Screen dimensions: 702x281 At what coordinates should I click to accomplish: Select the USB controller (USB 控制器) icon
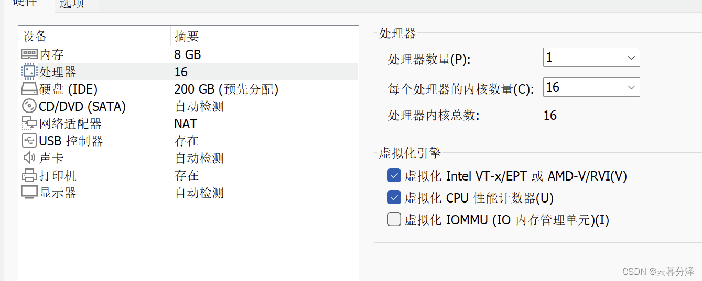[29, 141]
